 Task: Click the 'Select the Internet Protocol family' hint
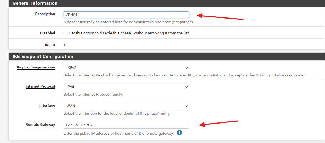(x=93, y=95)
